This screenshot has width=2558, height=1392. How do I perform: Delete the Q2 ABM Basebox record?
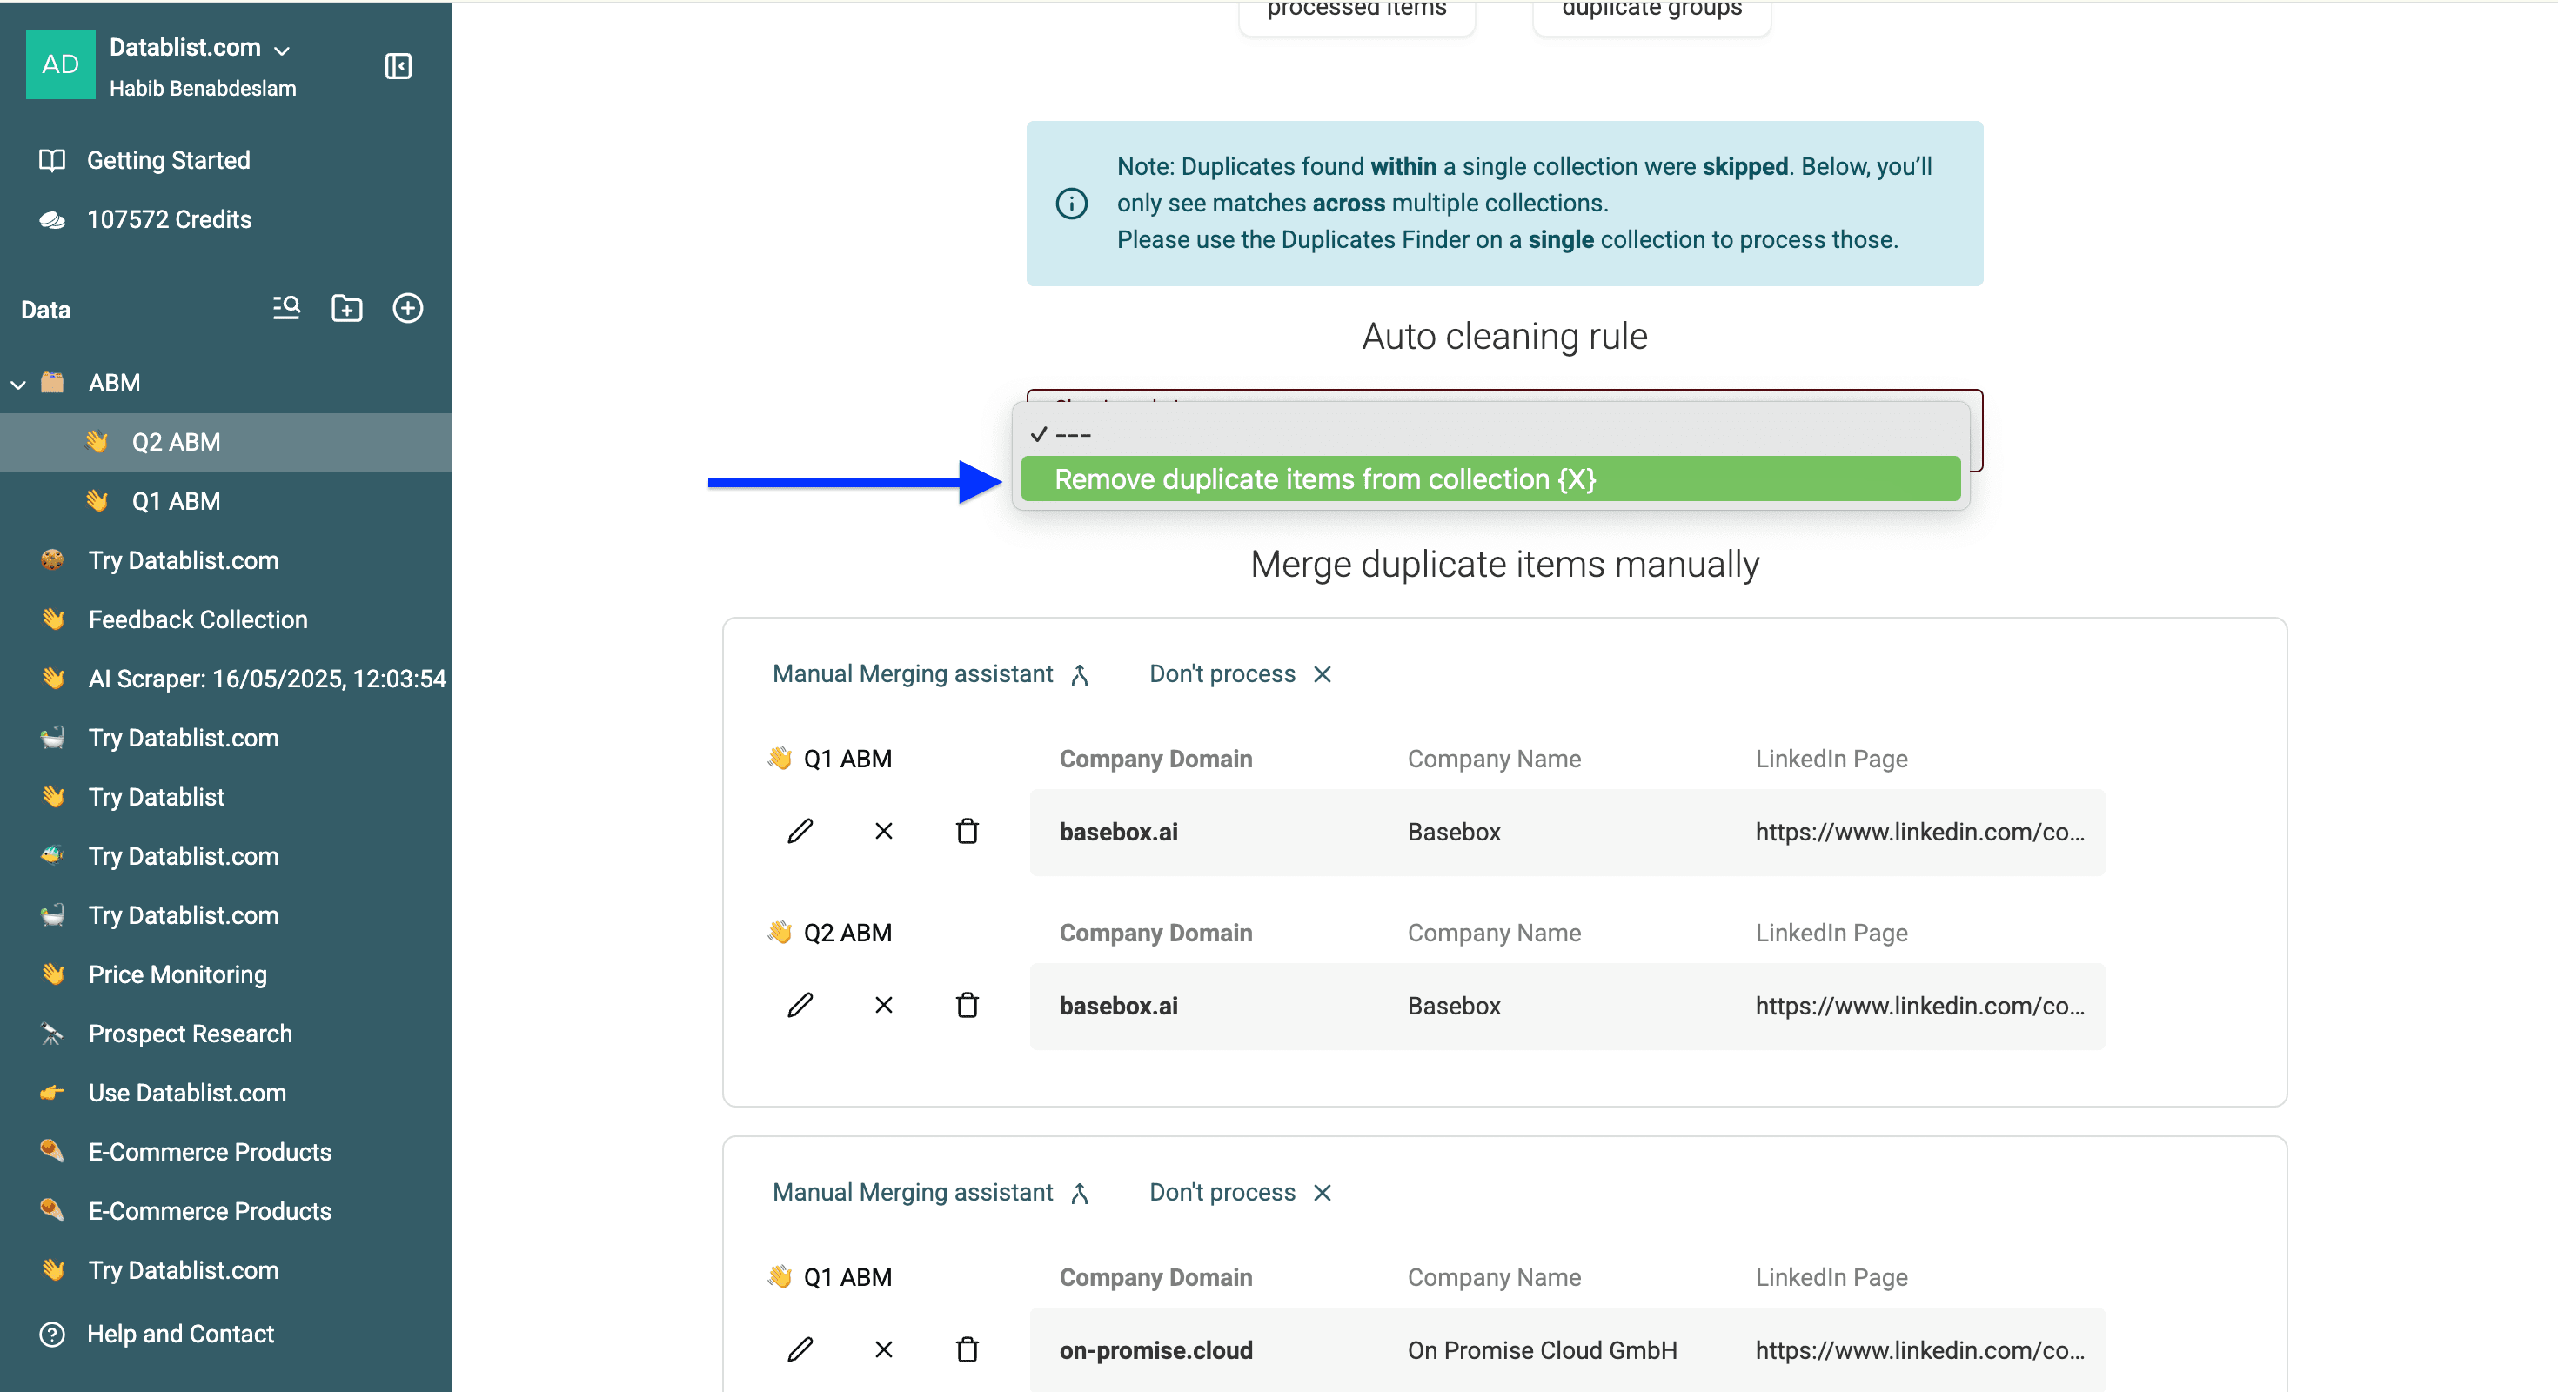coord(966,1005)
